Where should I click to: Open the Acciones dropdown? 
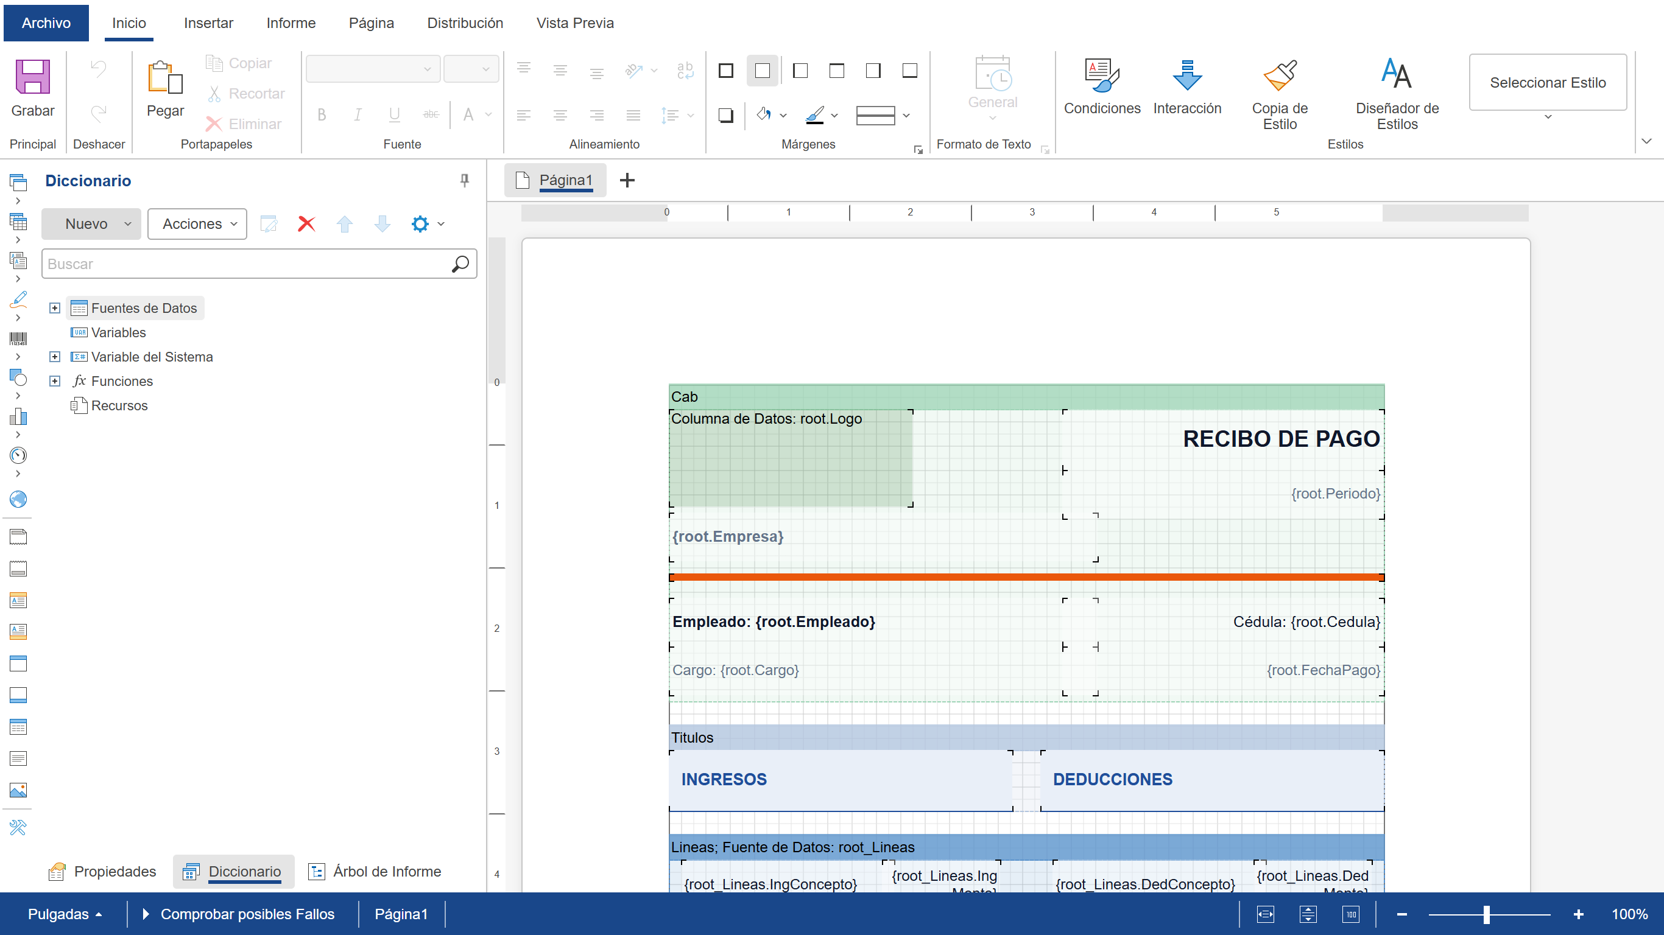point(197,224)
